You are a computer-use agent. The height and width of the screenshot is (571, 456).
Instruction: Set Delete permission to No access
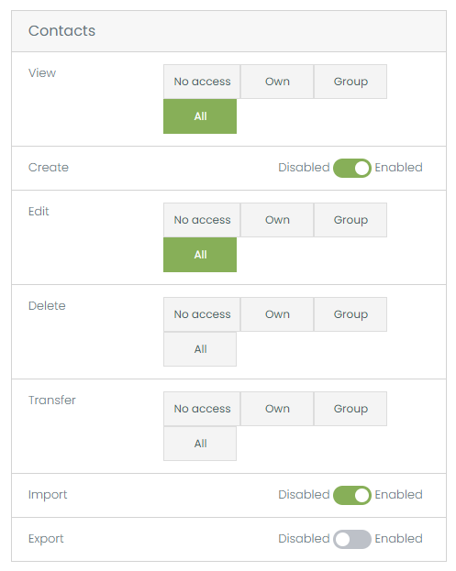202,314
